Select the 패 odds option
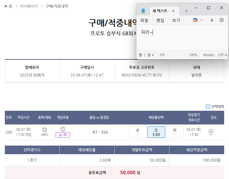The image size is (229, 179). pos(175,132)
